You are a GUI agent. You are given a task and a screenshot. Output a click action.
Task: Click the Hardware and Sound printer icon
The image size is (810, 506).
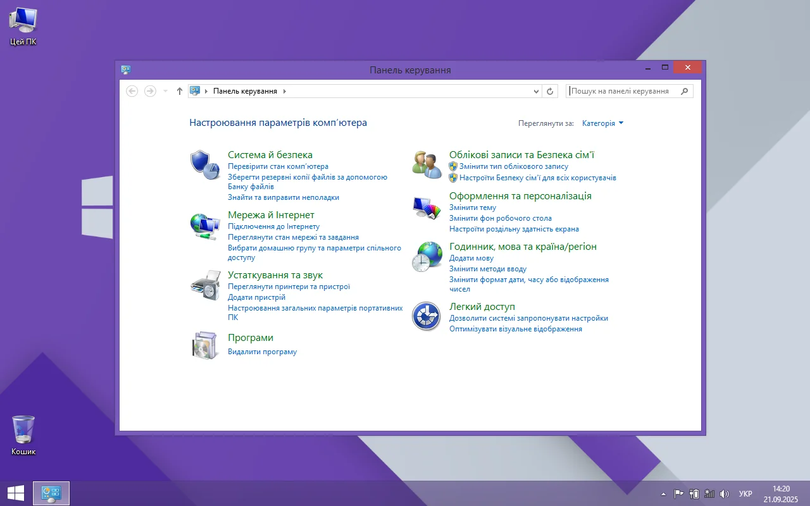click(204, 285)
